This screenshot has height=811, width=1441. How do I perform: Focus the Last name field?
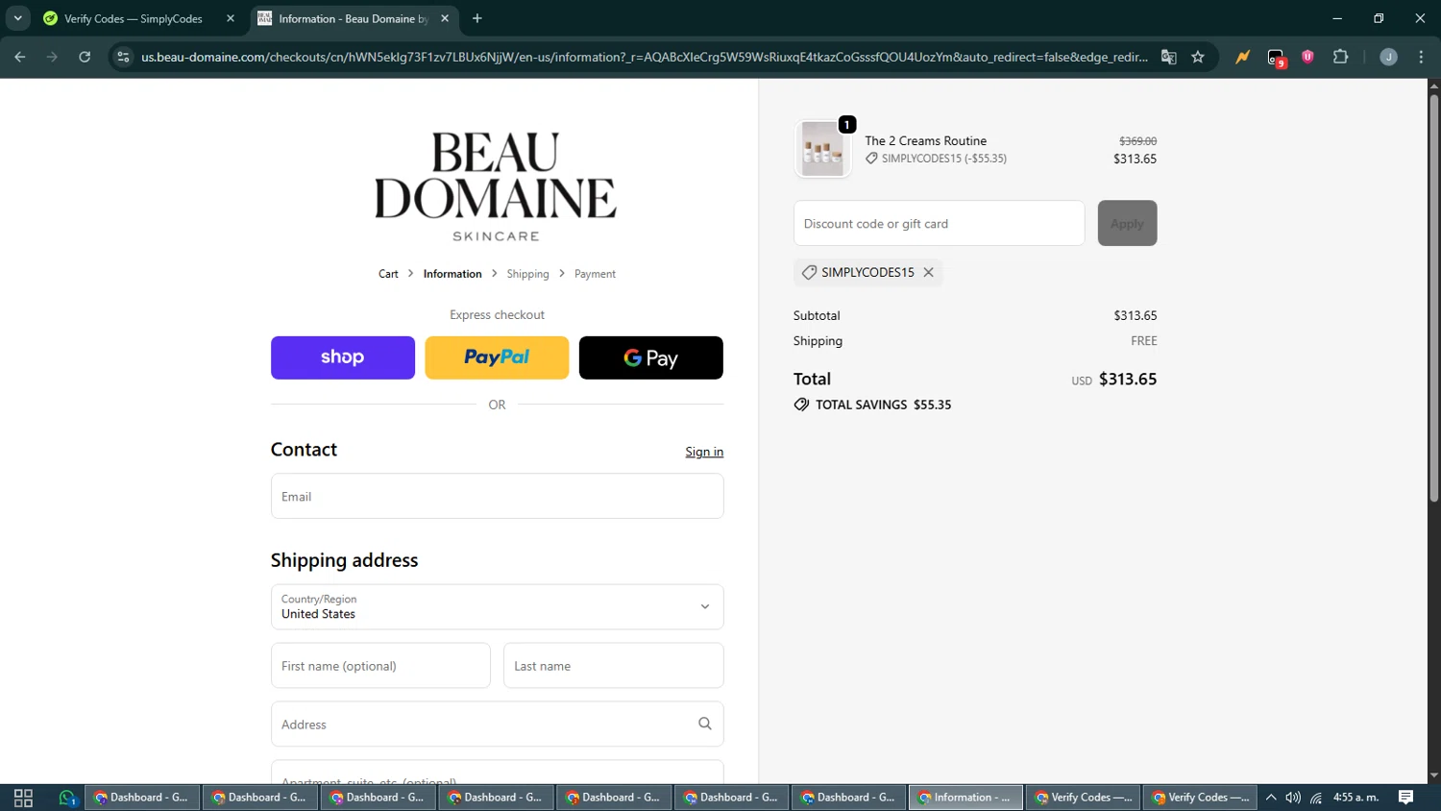614,666
